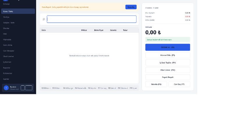
Task: Click the 'KDV (dahil)' label
Action: (x=150, y=20)
